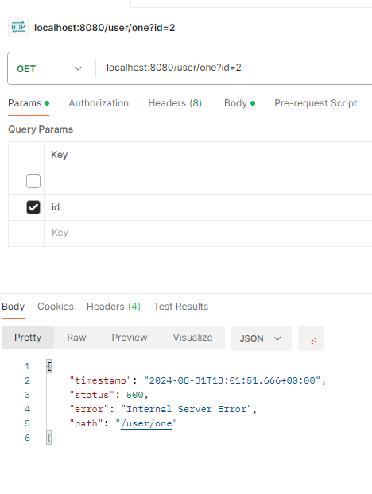
Task: Click the closing brace on line 6
Action: tap(48, 438)
